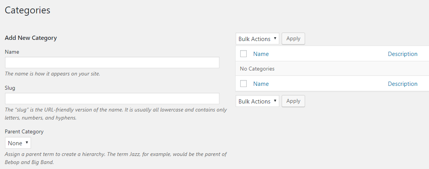Tick the select-all checkbox in table footer
Image resolution: width=429 pixels, height=169 pixels.
pos(243,84)
